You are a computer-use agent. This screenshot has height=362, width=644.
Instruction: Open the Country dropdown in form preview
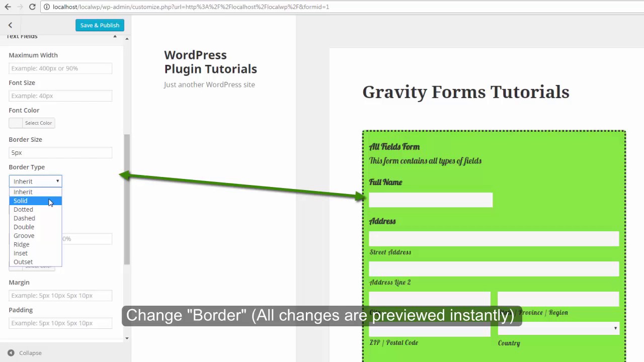pyautogui.click(x=558, y=329)
